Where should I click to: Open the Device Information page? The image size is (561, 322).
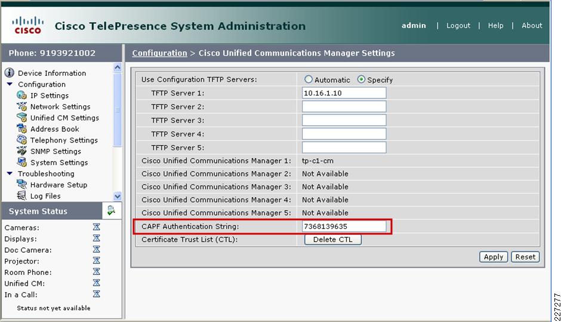click(52, 73)
